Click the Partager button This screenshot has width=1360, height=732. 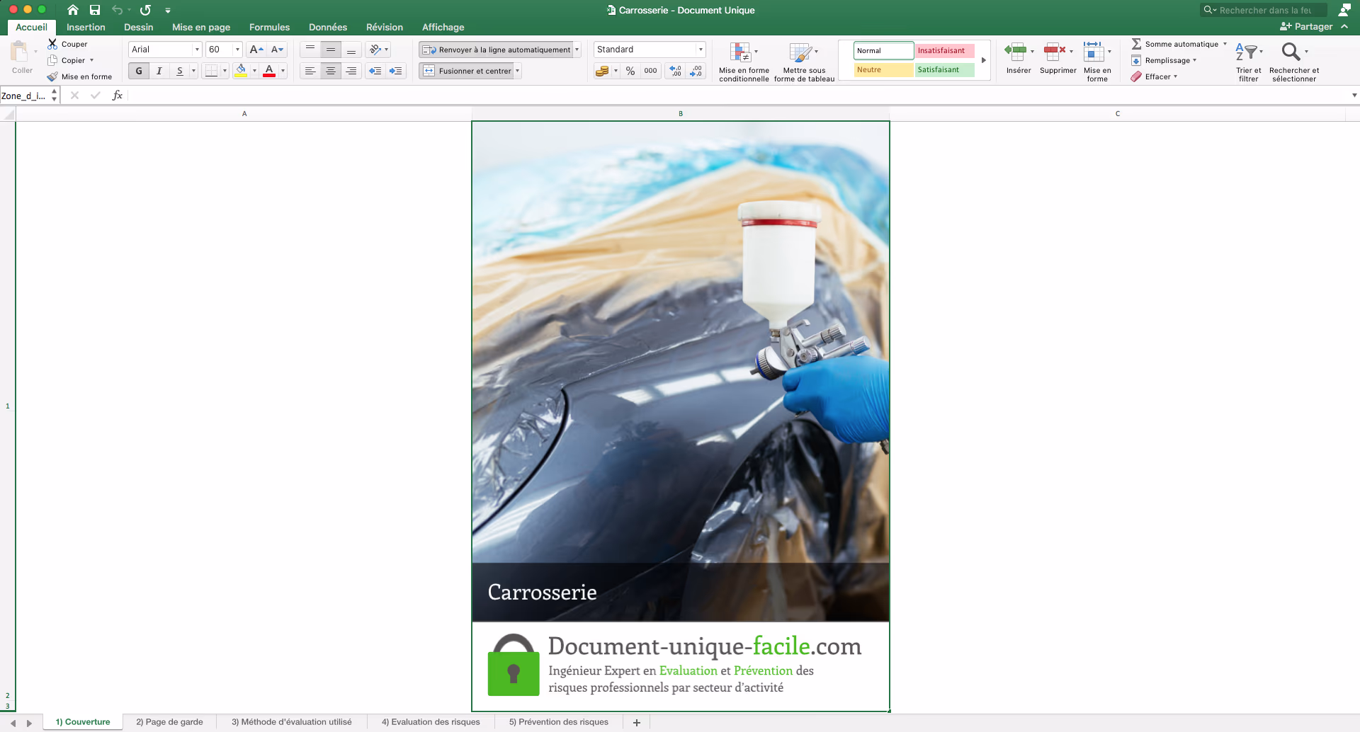(x=1306, y=27)
